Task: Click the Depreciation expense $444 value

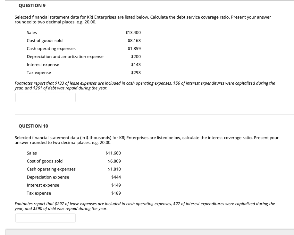Action: [116, 177]
